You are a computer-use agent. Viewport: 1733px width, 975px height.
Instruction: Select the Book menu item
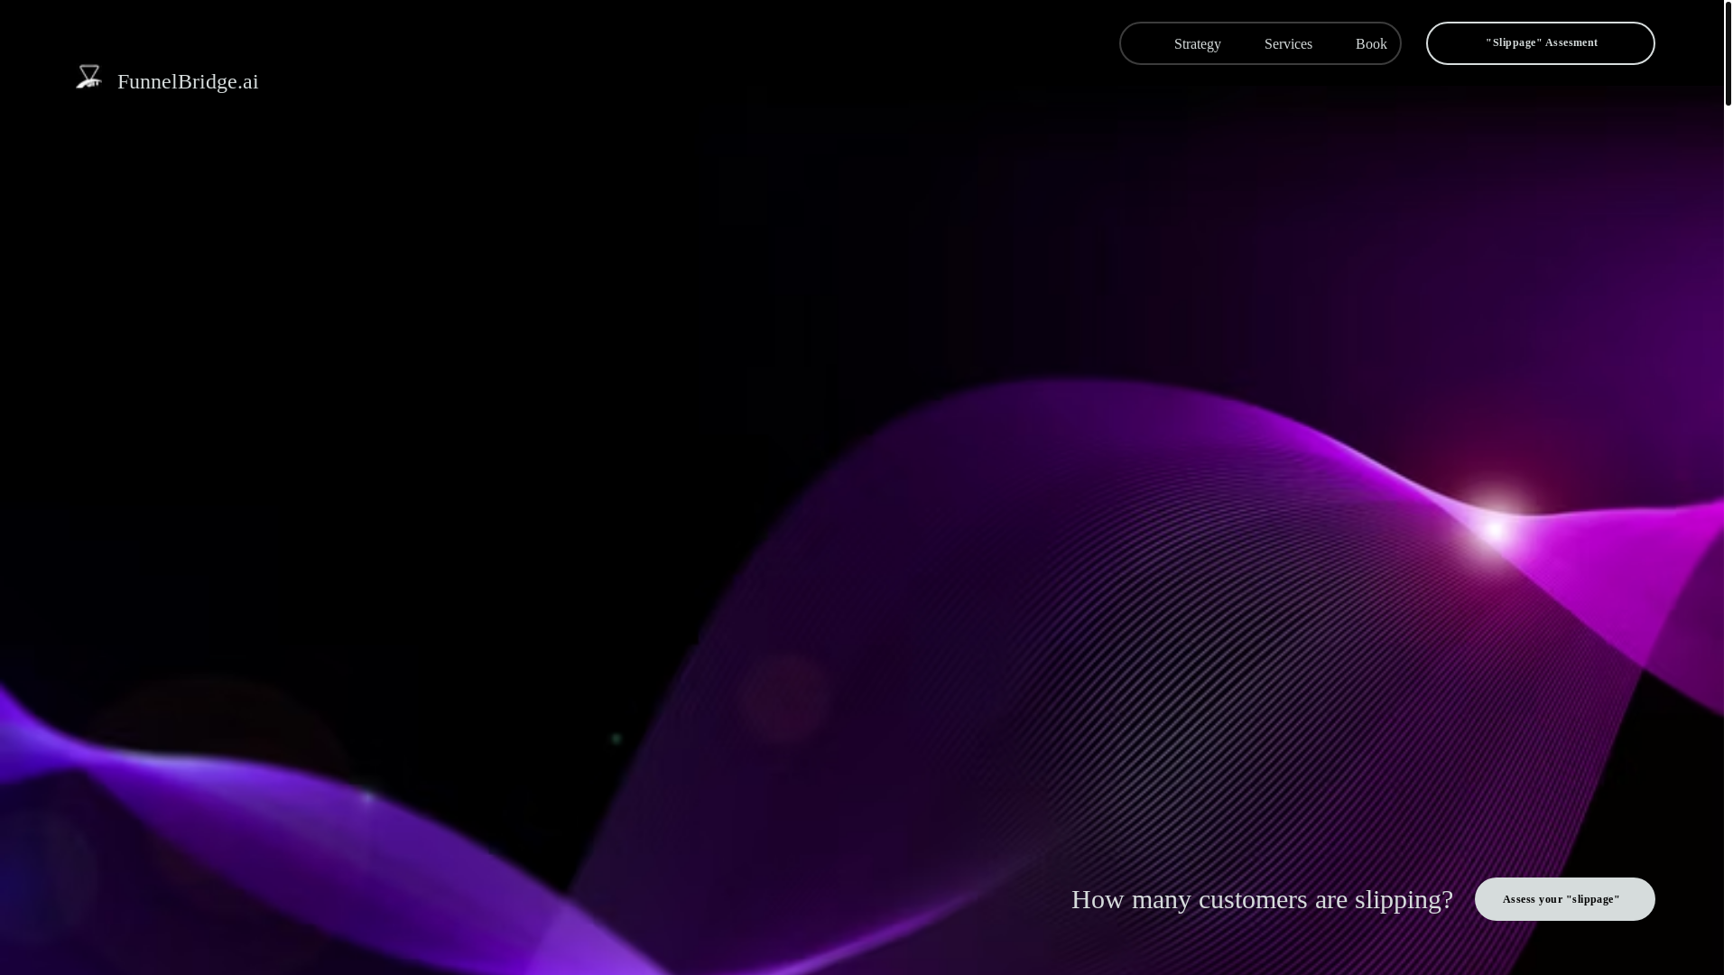point(1371,44)
